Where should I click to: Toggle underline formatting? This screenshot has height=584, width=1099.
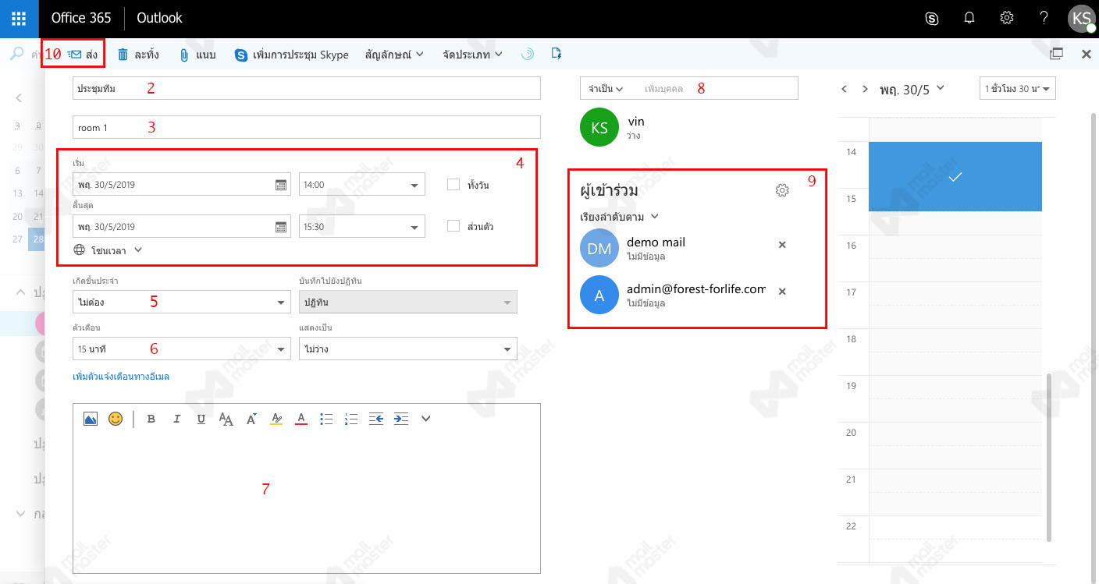[201, 419]
